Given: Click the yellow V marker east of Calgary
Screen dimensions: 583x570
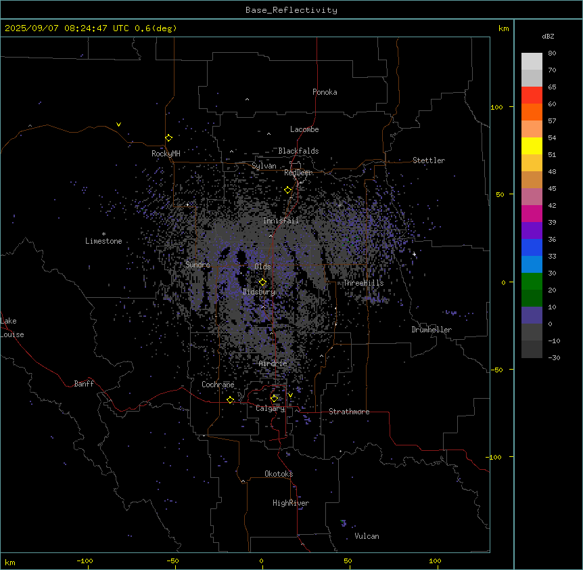Looking at the screenshot, I should [290, 395].
